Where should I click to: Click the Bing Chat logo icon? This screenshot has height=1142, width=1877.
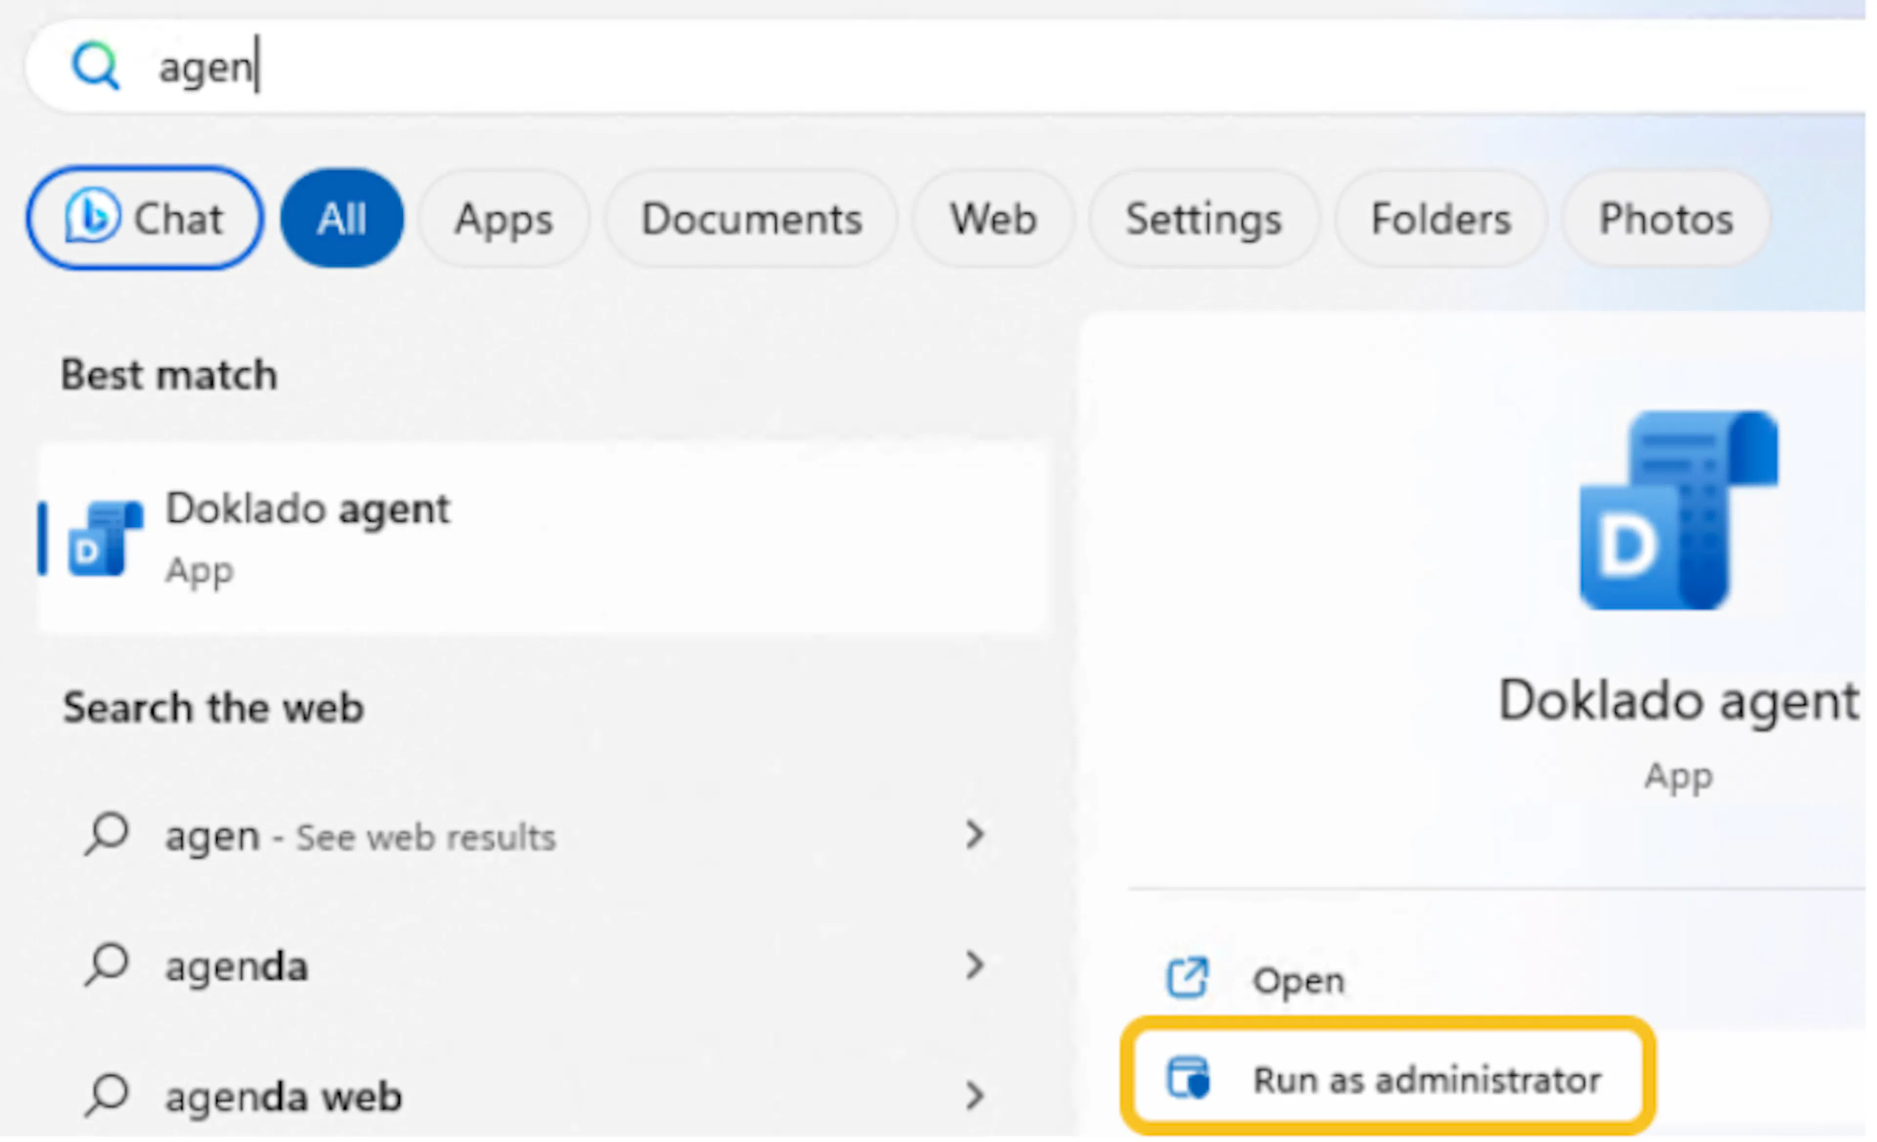coord(92,217)
